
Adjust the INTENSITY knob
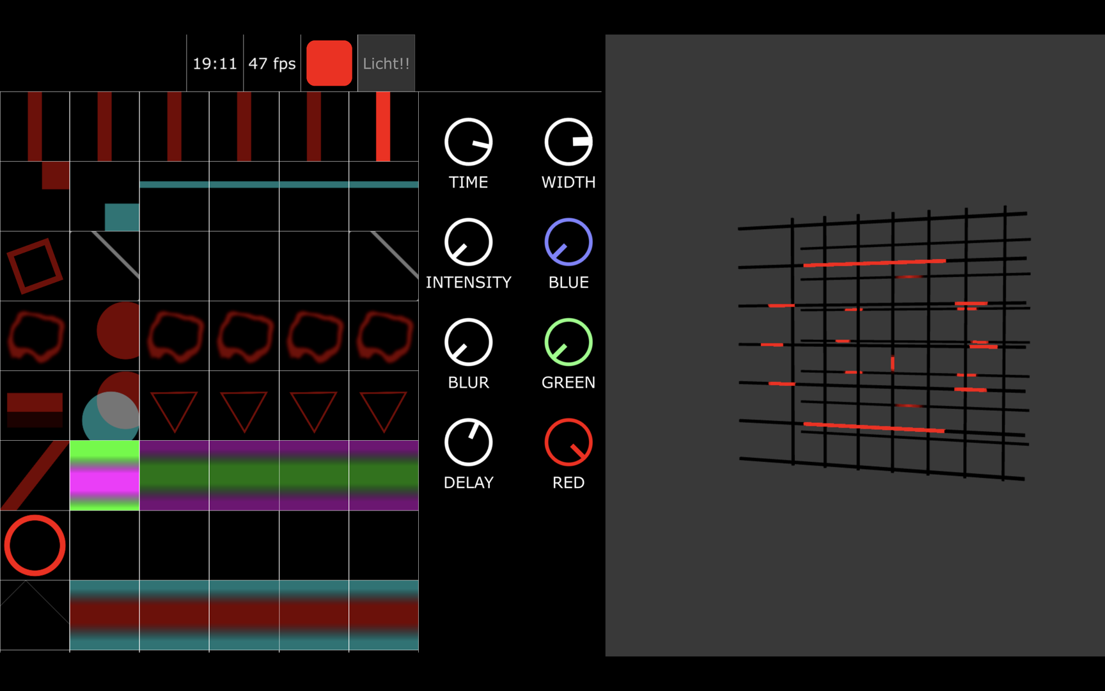[468, 242]
